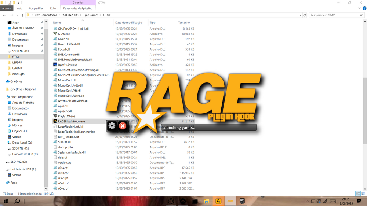Select the SlimDX.dll file
The image size is (367, 206).
point(65,142)
